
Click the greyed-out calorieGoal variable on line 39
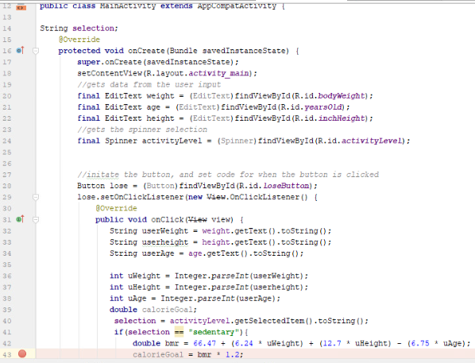168,309
